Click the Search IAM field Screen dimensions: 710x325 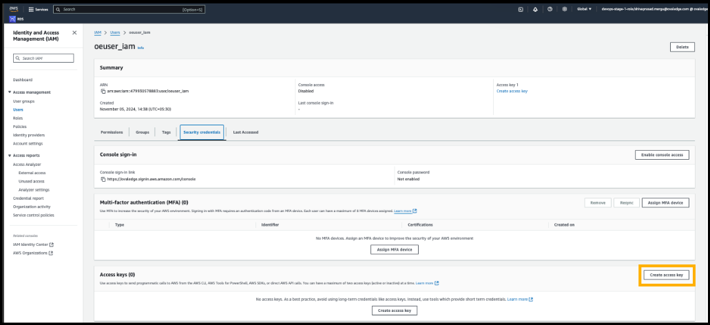(43, 59)
